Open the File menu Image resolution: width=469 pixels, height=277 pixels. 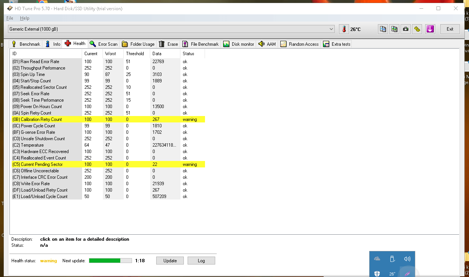[10, 18]
